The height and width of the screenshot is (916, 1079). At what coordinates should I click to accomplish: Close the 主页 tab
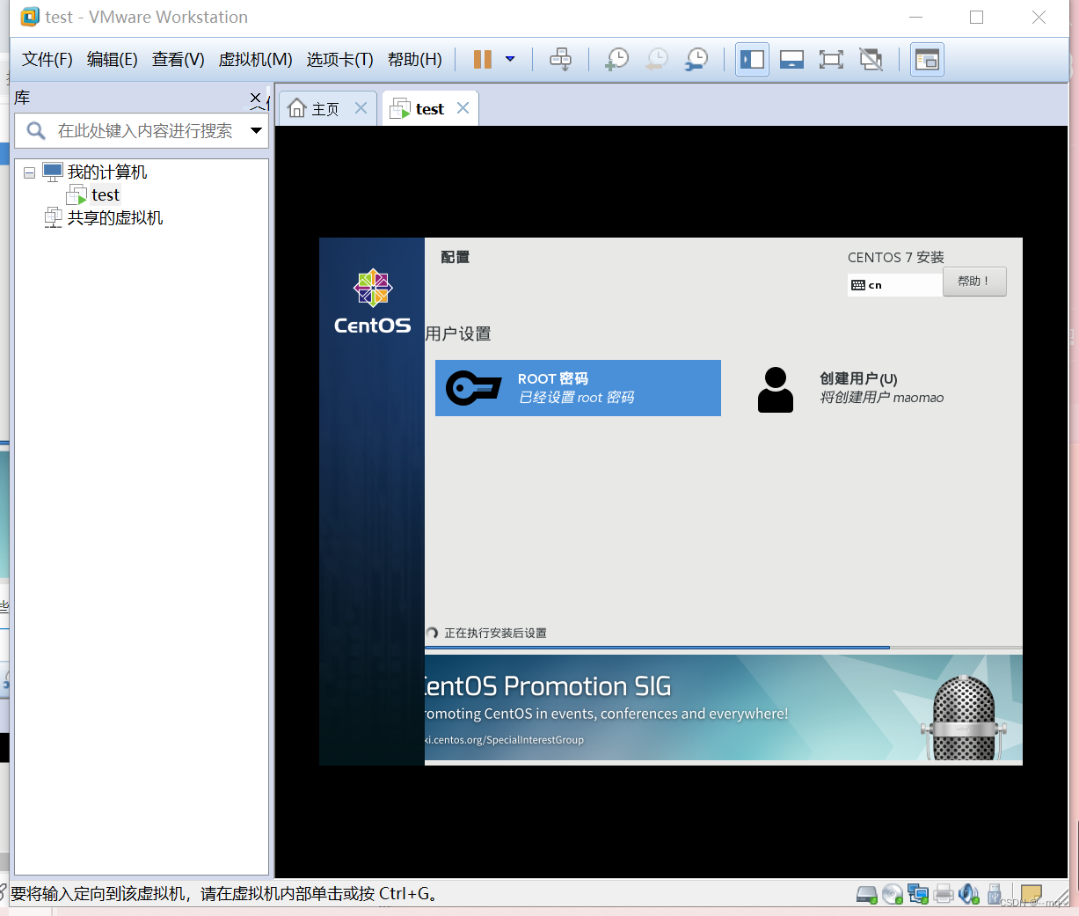click(x=361, y=108)
